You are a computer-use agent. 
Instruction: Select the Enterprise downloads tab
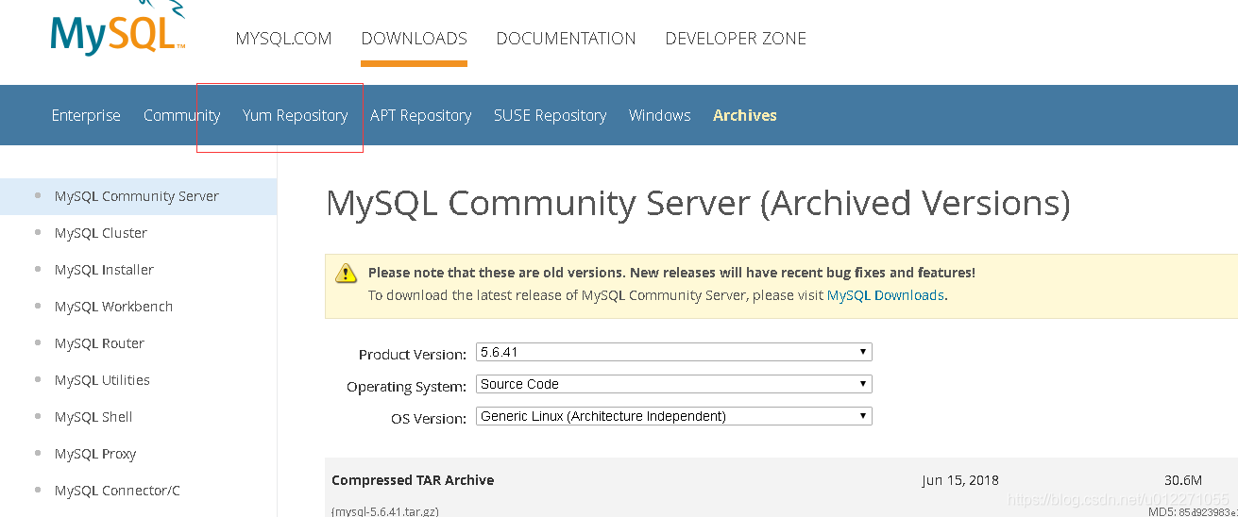click(86, 115)
